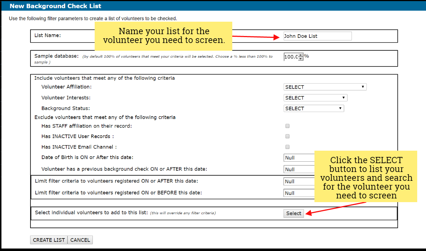Viewport: 426px width, 251px height.
Task: Click the registered ON or BEFORE date field
Action: (299, 193)
